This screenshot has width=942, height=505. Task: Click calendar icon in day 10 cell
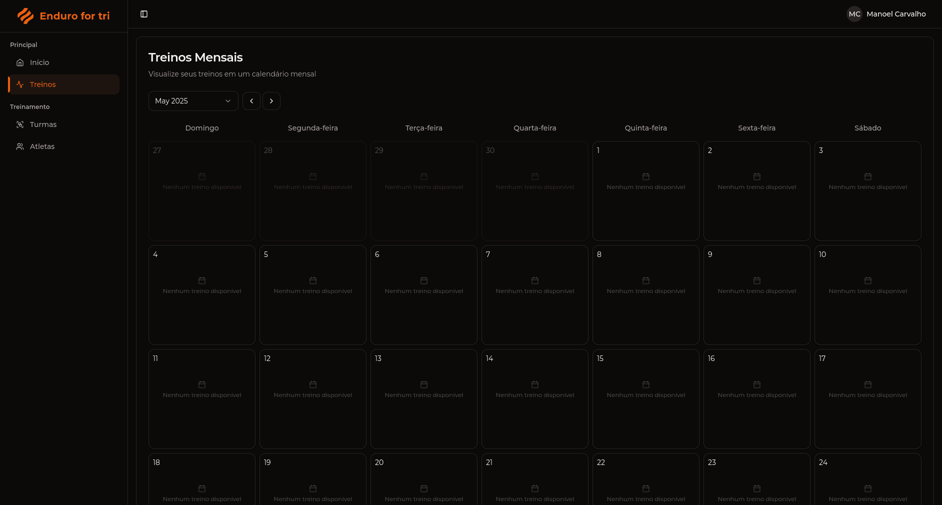pyautogui.click(x=868, y=280)
